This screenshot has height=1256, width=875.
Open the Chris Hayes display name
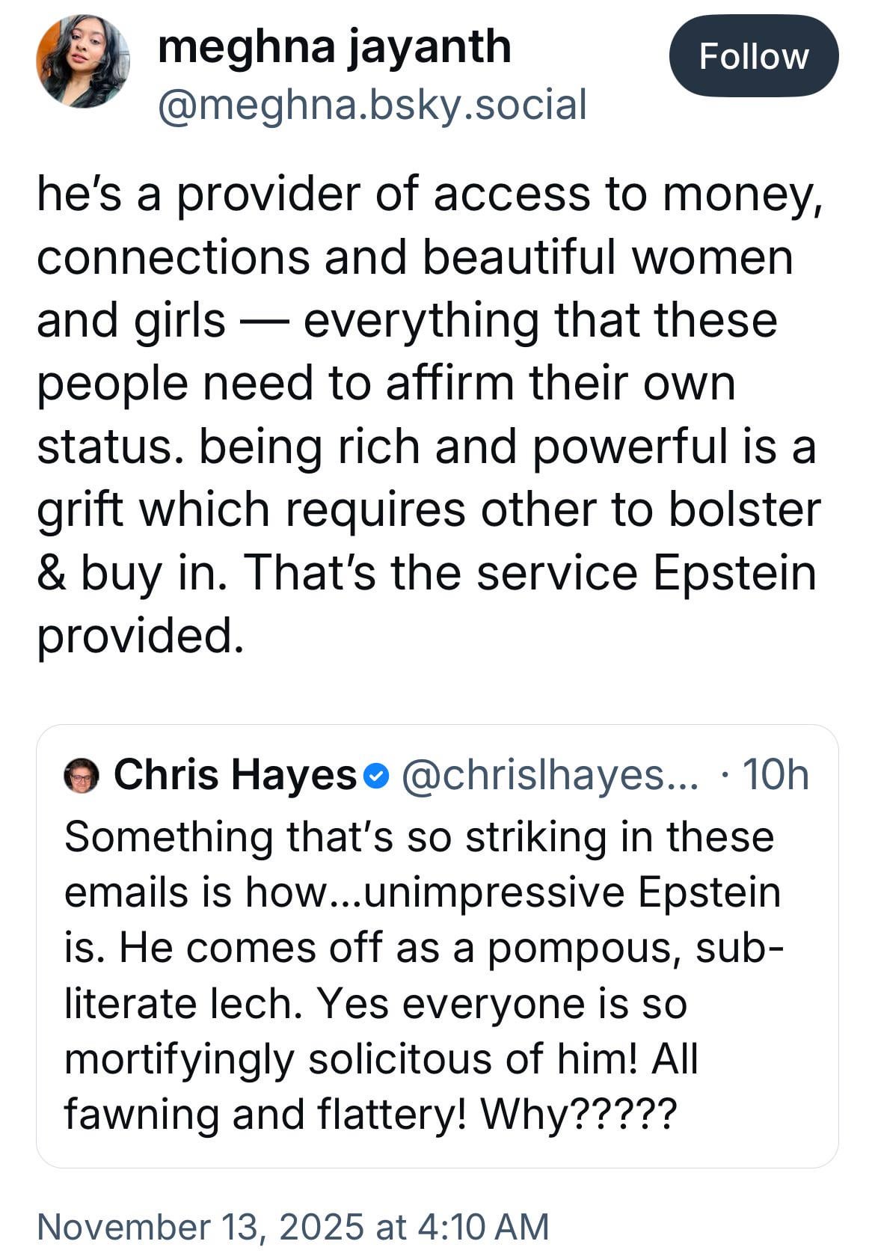[235, 775]
